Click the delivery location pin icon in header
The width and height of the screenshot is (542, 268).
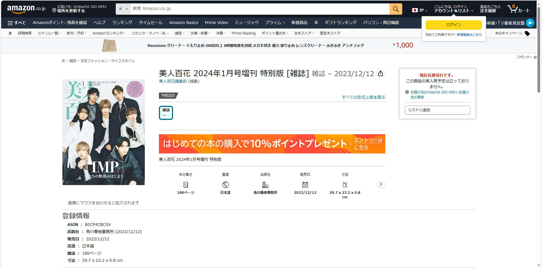[x=54, y=10]
